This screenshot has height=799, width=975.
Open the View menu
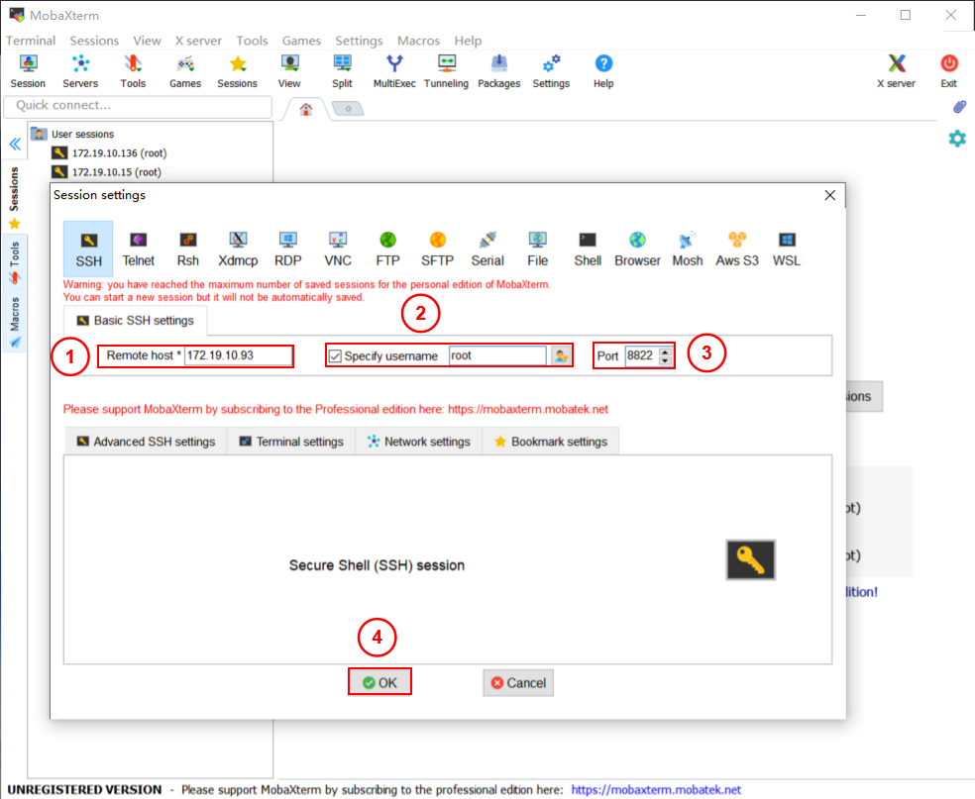pos(147,41)
